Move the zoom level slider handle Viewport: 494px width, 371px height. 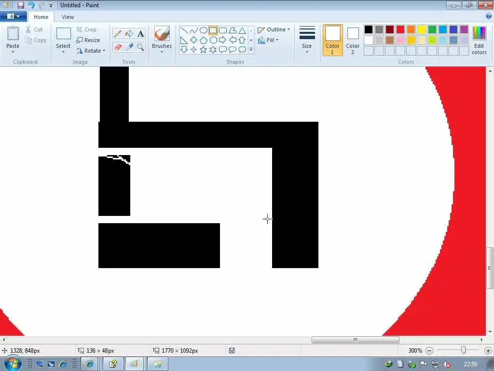[463, 350]
